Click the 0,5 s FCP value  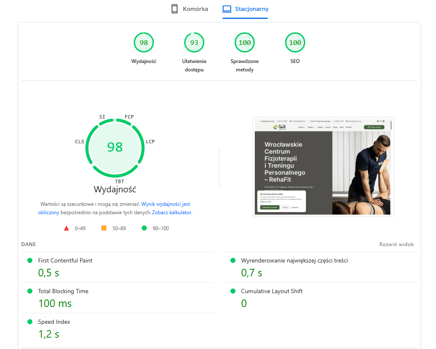tap(49, 273)
